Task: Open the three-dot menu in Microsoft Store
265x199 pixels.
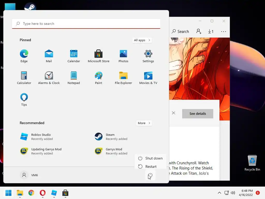Action: click(x=223, y=31)
